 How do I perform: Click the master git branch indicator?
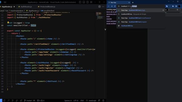coord(28,101)
